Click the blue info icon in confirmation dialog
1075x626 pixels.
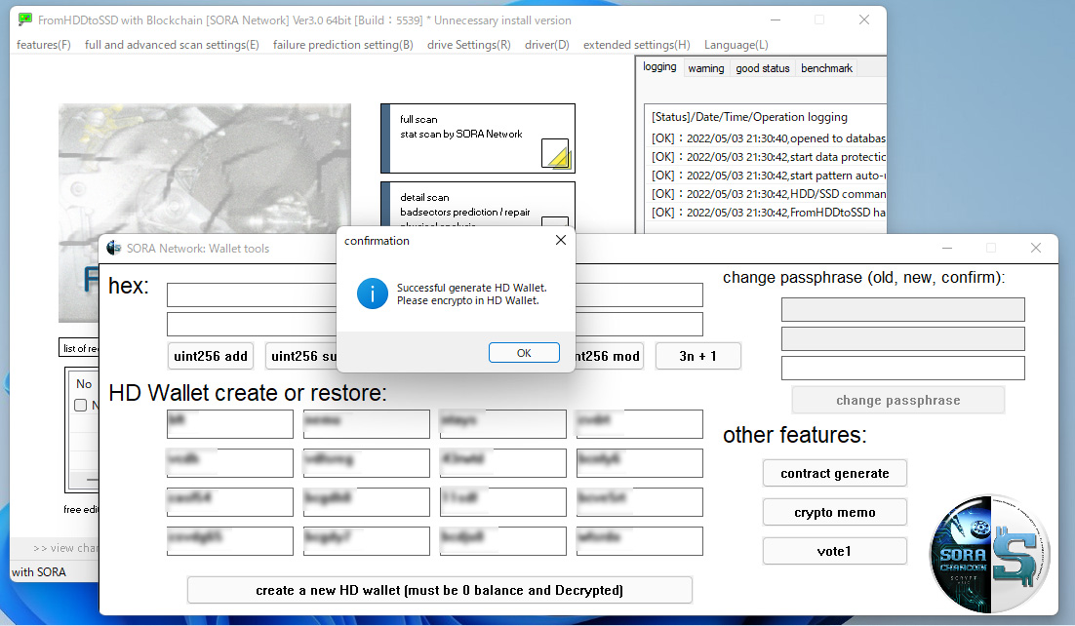373,293
